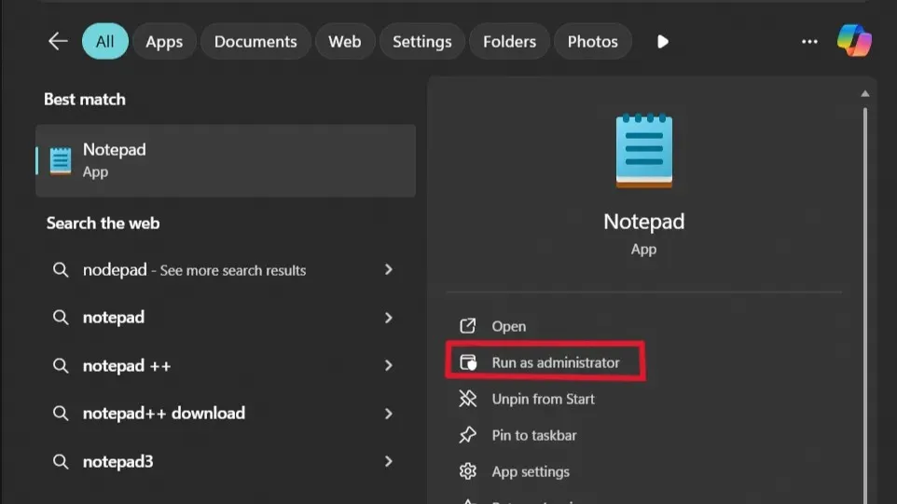
Task: Choose Run as administrator
Action: coord(556,362)
